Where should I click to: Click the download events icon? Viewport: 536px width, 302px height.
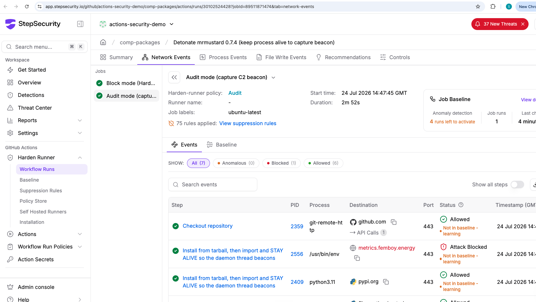534,185
